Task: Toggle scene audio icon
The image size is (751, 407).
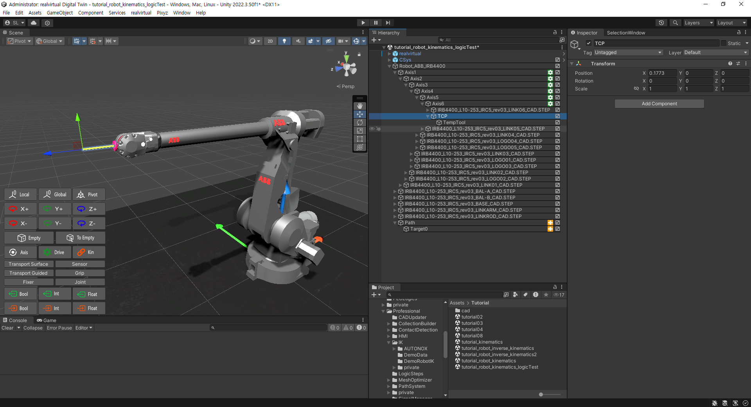Action: coord(298,41)
